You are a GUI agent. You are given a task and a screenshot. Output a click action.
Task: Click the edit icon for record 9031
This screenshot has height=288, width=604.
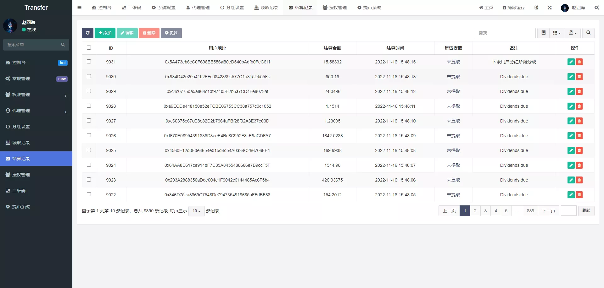point(571,62)
